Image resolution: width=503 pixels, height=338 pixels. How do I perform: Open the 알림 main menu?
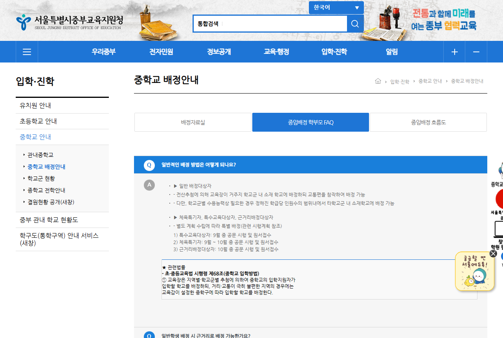(x=392, y=52)
